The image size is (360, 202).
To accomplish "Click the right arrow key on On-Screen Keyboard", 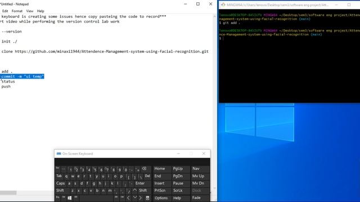I will [x=141, y=198].
